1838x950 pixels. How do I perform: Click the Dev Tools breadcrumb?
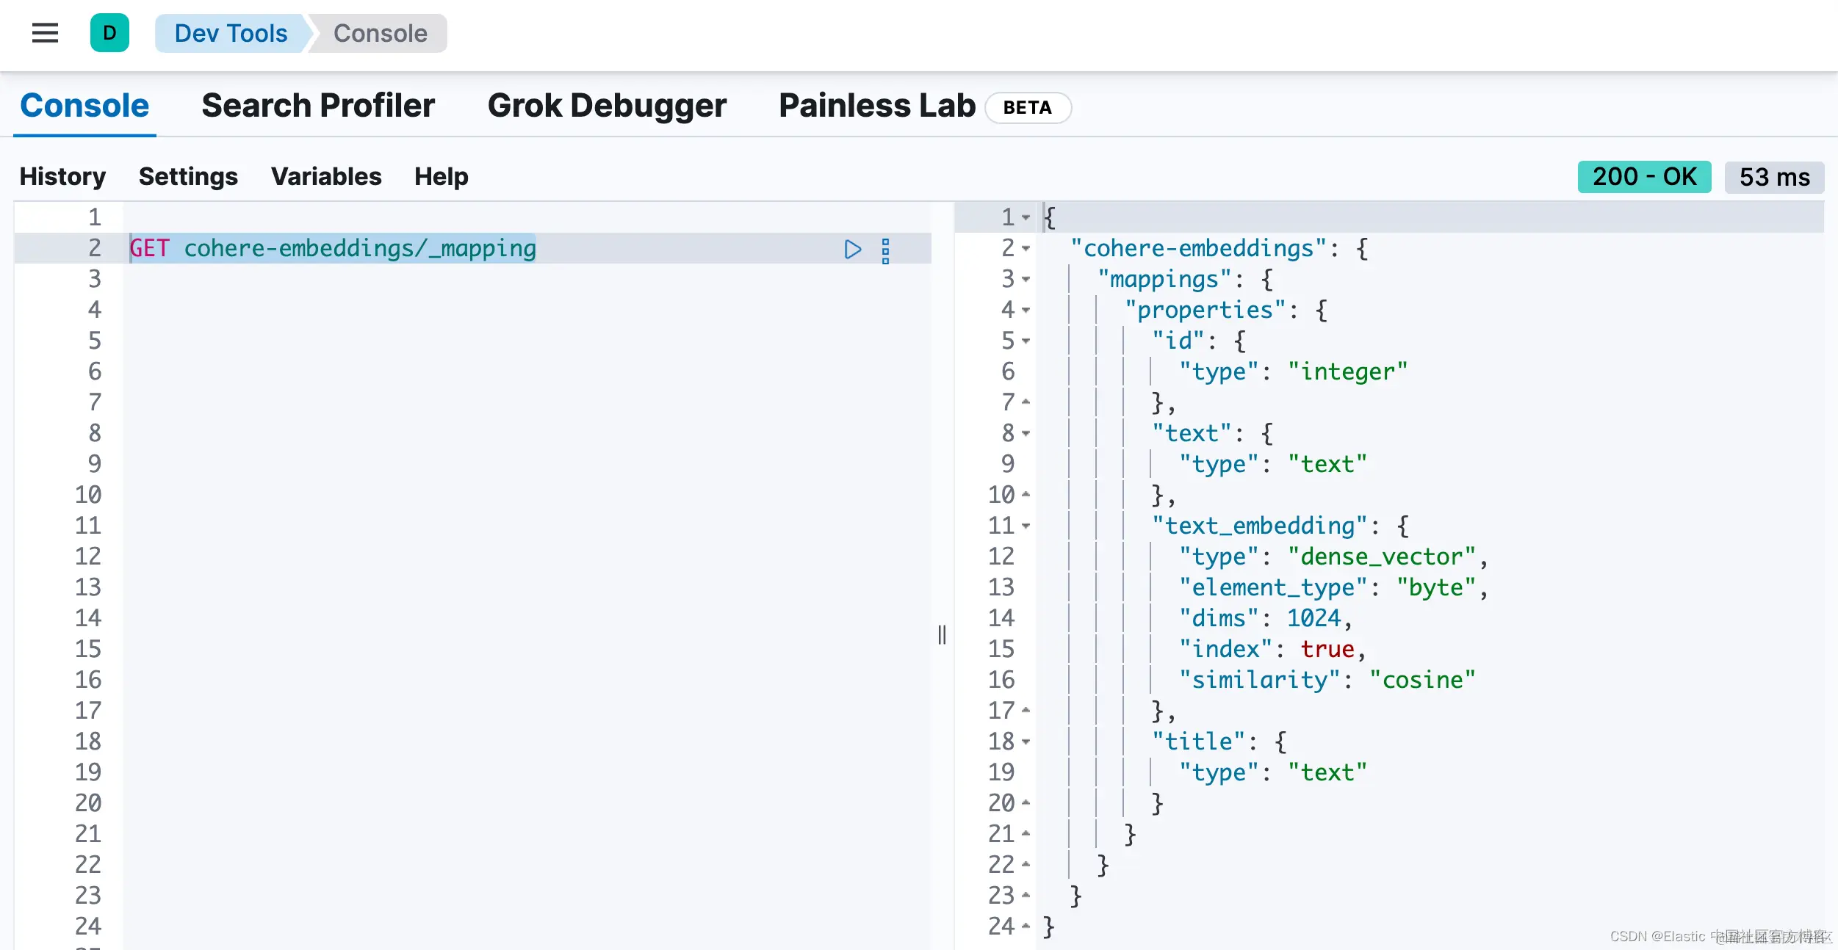pyautogui.click(x=231, y=34)
